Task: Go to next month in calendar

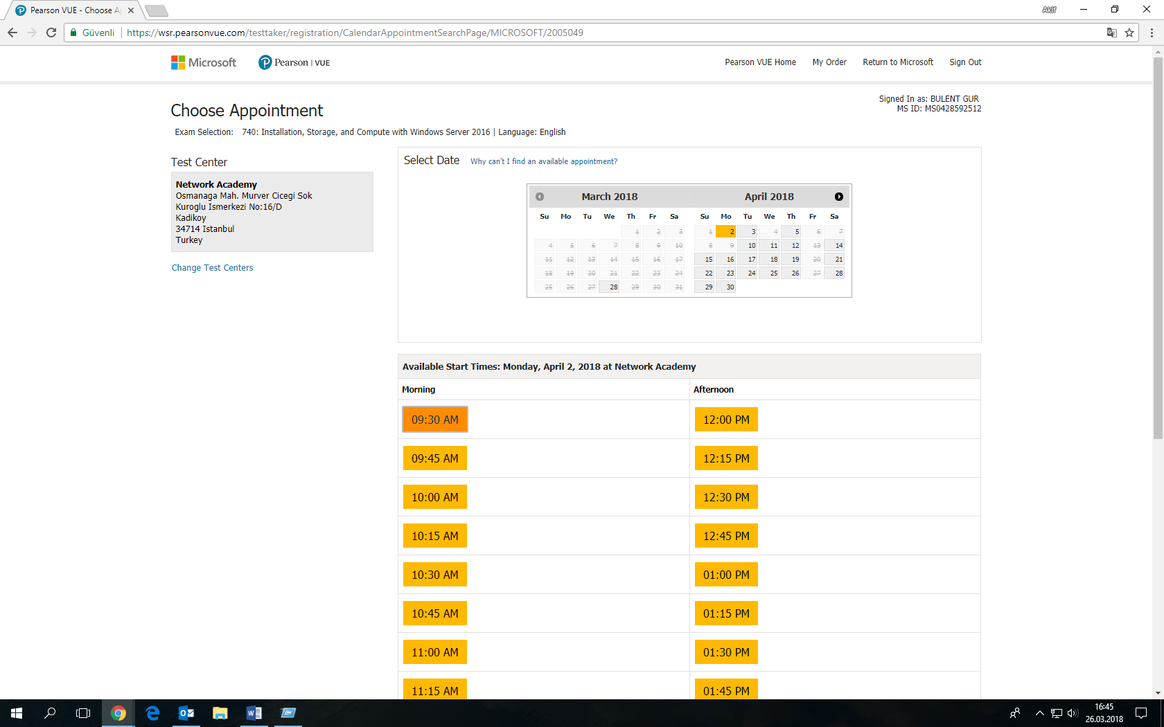Action: [x=839, y=197]
